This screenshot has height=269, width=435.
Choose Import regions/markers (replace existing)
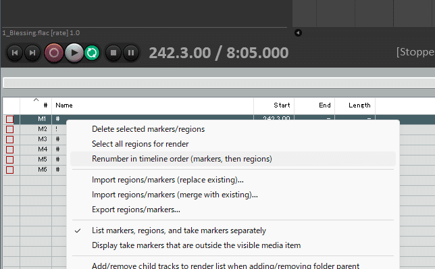coord(233,180)
